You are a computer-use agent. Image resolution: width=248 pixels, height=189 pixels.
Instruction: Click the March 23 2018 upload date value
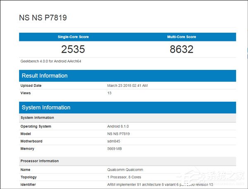(127, 86)
